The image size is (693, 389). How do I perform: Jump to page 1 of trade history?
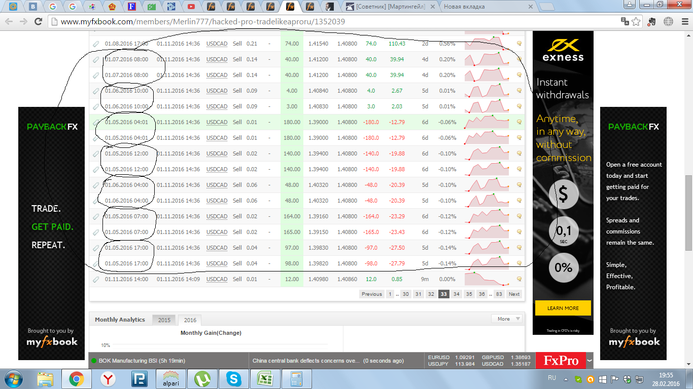point(390,294)
